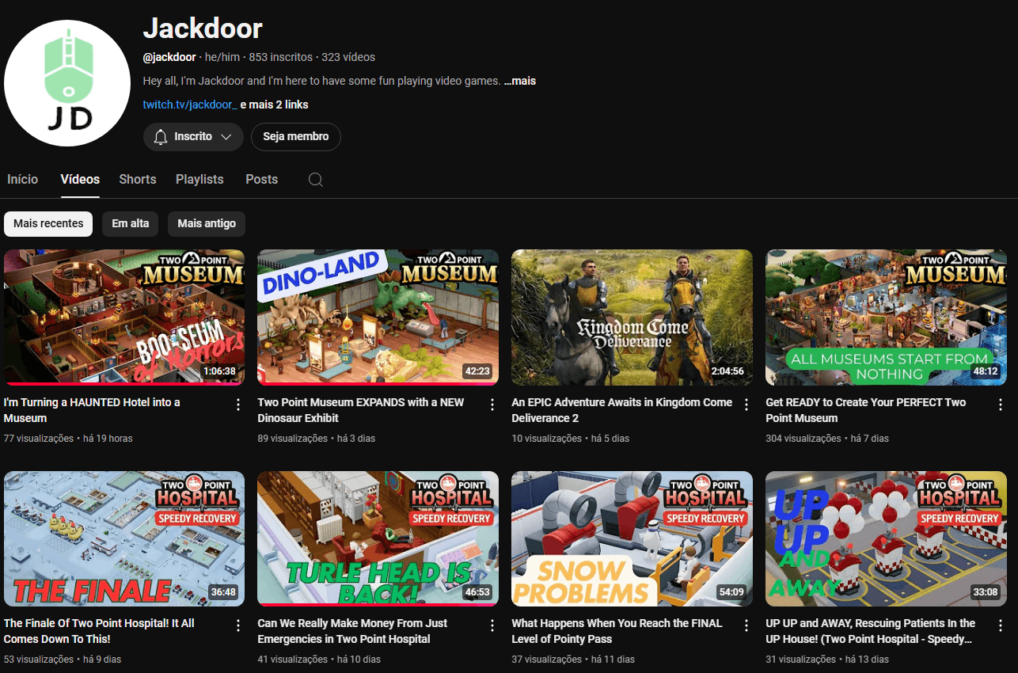Open options for Snow Problems Pointy Pass video

pyautogui.click(x=746, y=625)
